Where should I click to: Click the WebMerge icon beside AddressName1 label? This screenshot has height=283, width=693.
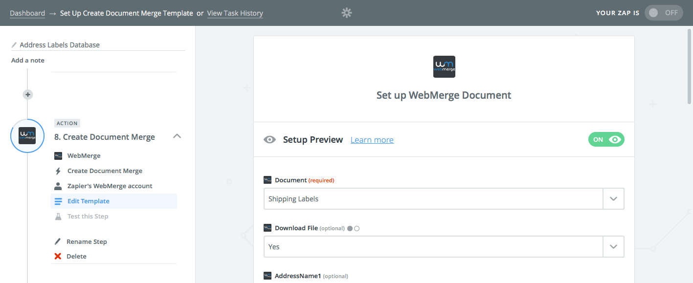(268, 276)
